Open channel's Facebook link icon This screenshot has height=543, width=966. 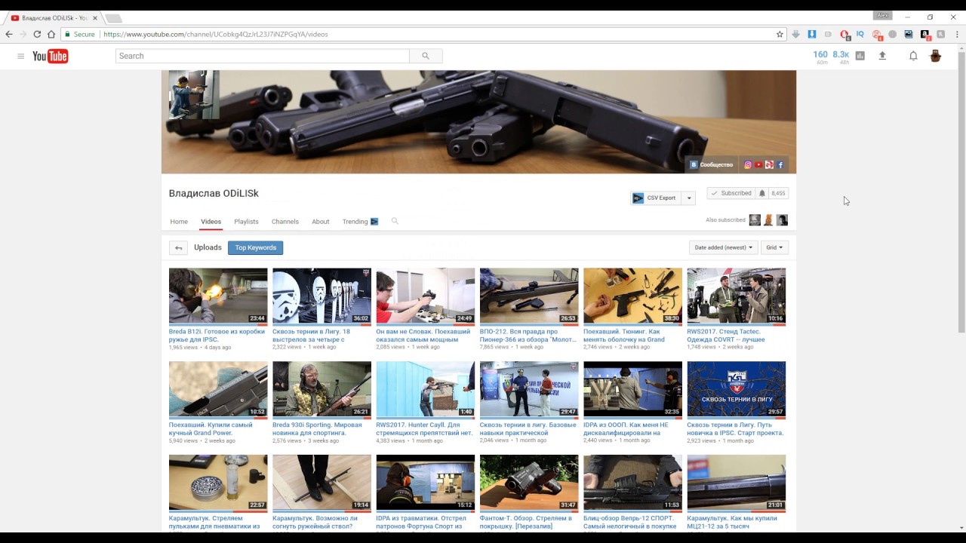780,164
